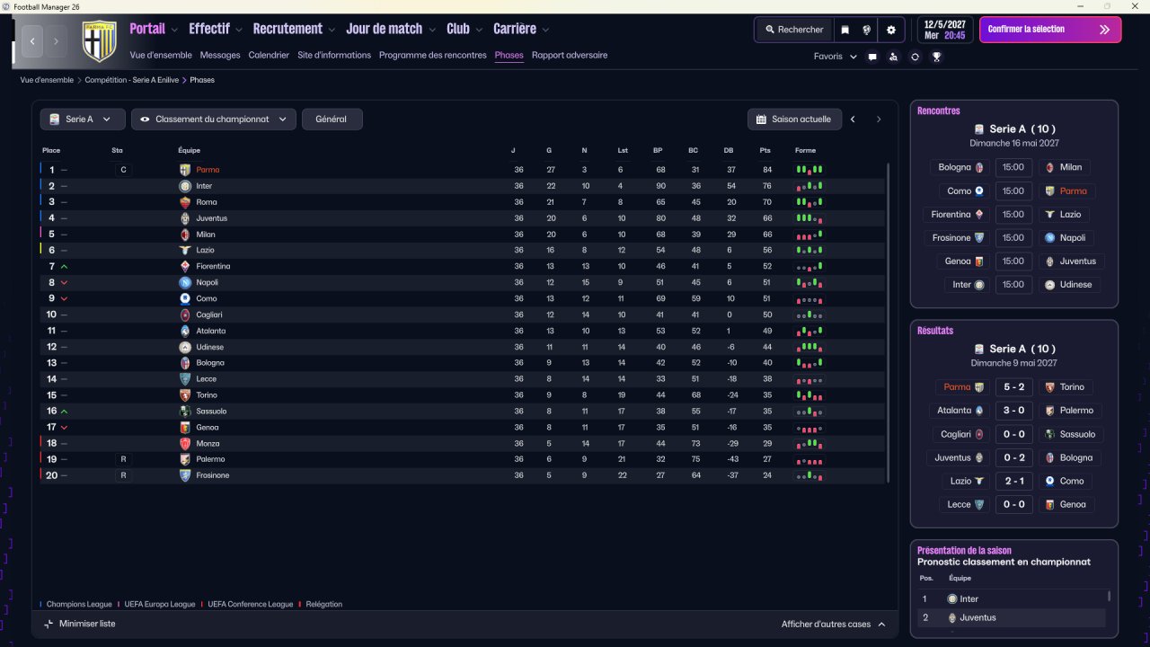Image resolution: width=1150 pixels, height=647 pixels.
Task: Click Confirmer la sélection button
Action: [x=1050, y=30]
